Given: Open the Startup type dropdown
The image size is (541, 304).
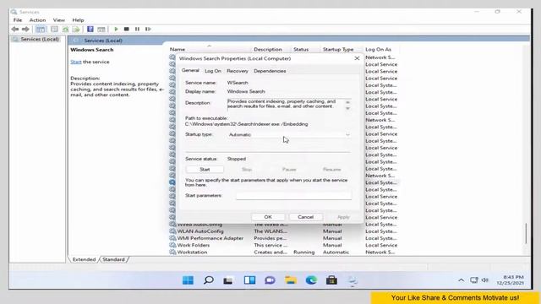Looking at the screenshot, I should click(x=289, y=135).
